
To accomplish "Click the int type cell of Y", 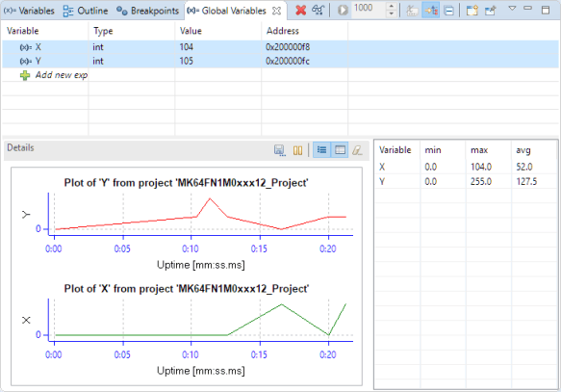I will click(98, 61).
